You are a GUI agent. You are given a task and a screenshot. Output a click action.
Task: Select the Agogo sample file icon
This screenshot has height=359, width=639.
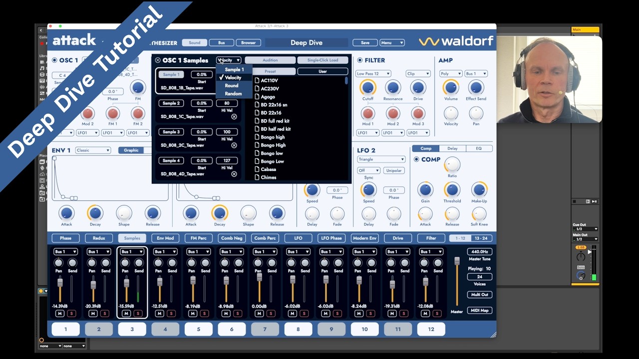[257, 97]
